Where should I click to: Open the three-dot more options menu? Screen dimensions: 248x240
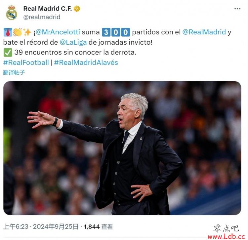click(237, 9)
